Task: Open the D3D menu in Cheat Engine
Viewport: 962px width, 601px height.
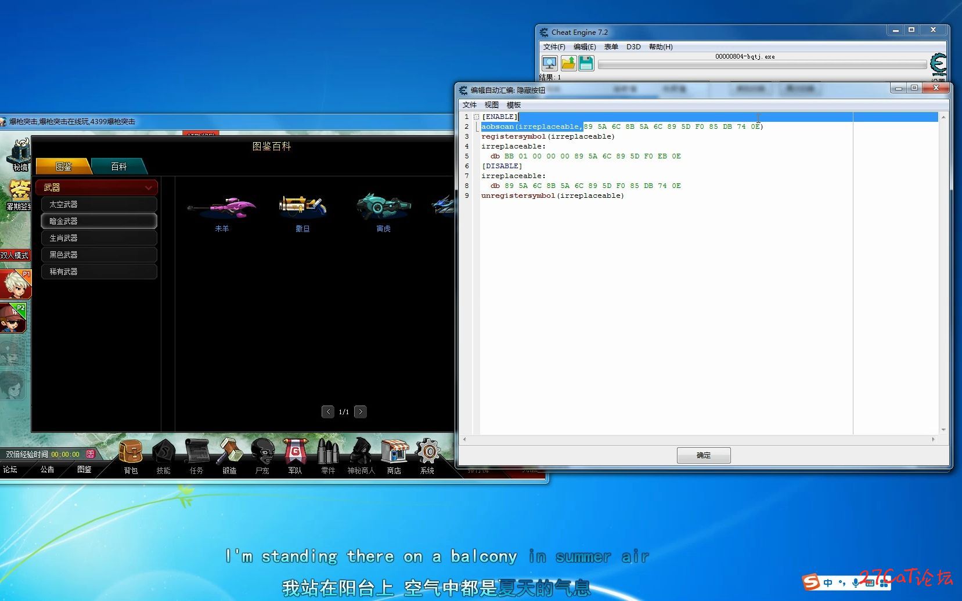Action: click(x=633, y=47)
